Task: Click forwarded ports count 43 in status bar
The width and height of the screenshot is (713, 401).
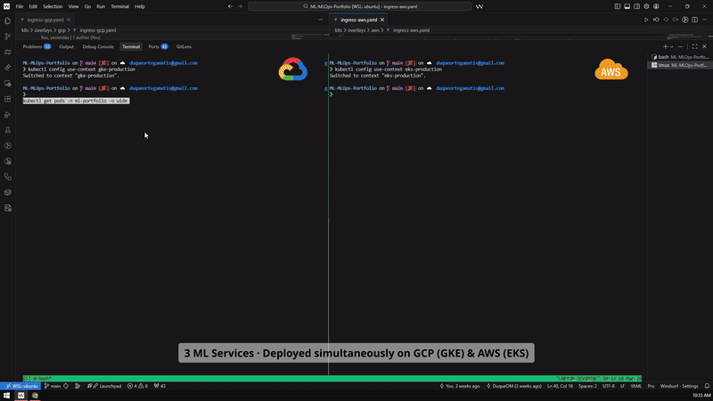Action: (x=160, y=386)
